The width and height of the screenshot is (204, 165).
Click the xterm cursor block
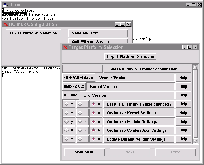(x=3, y=75)
